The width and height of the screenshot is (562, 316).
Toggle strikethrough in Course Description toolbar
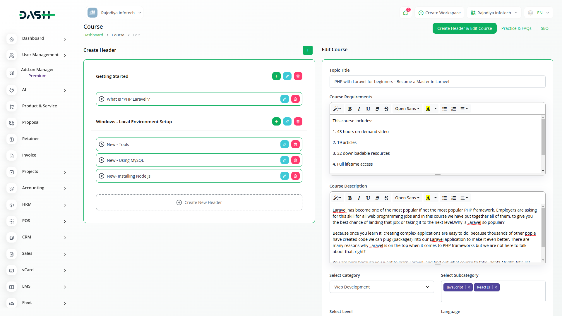386,198
